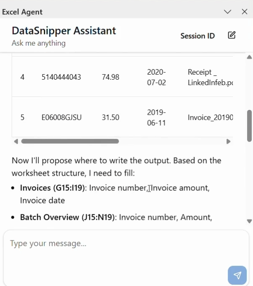Close the Excel Agent task pane
The image size is (253, 286).
245,12
